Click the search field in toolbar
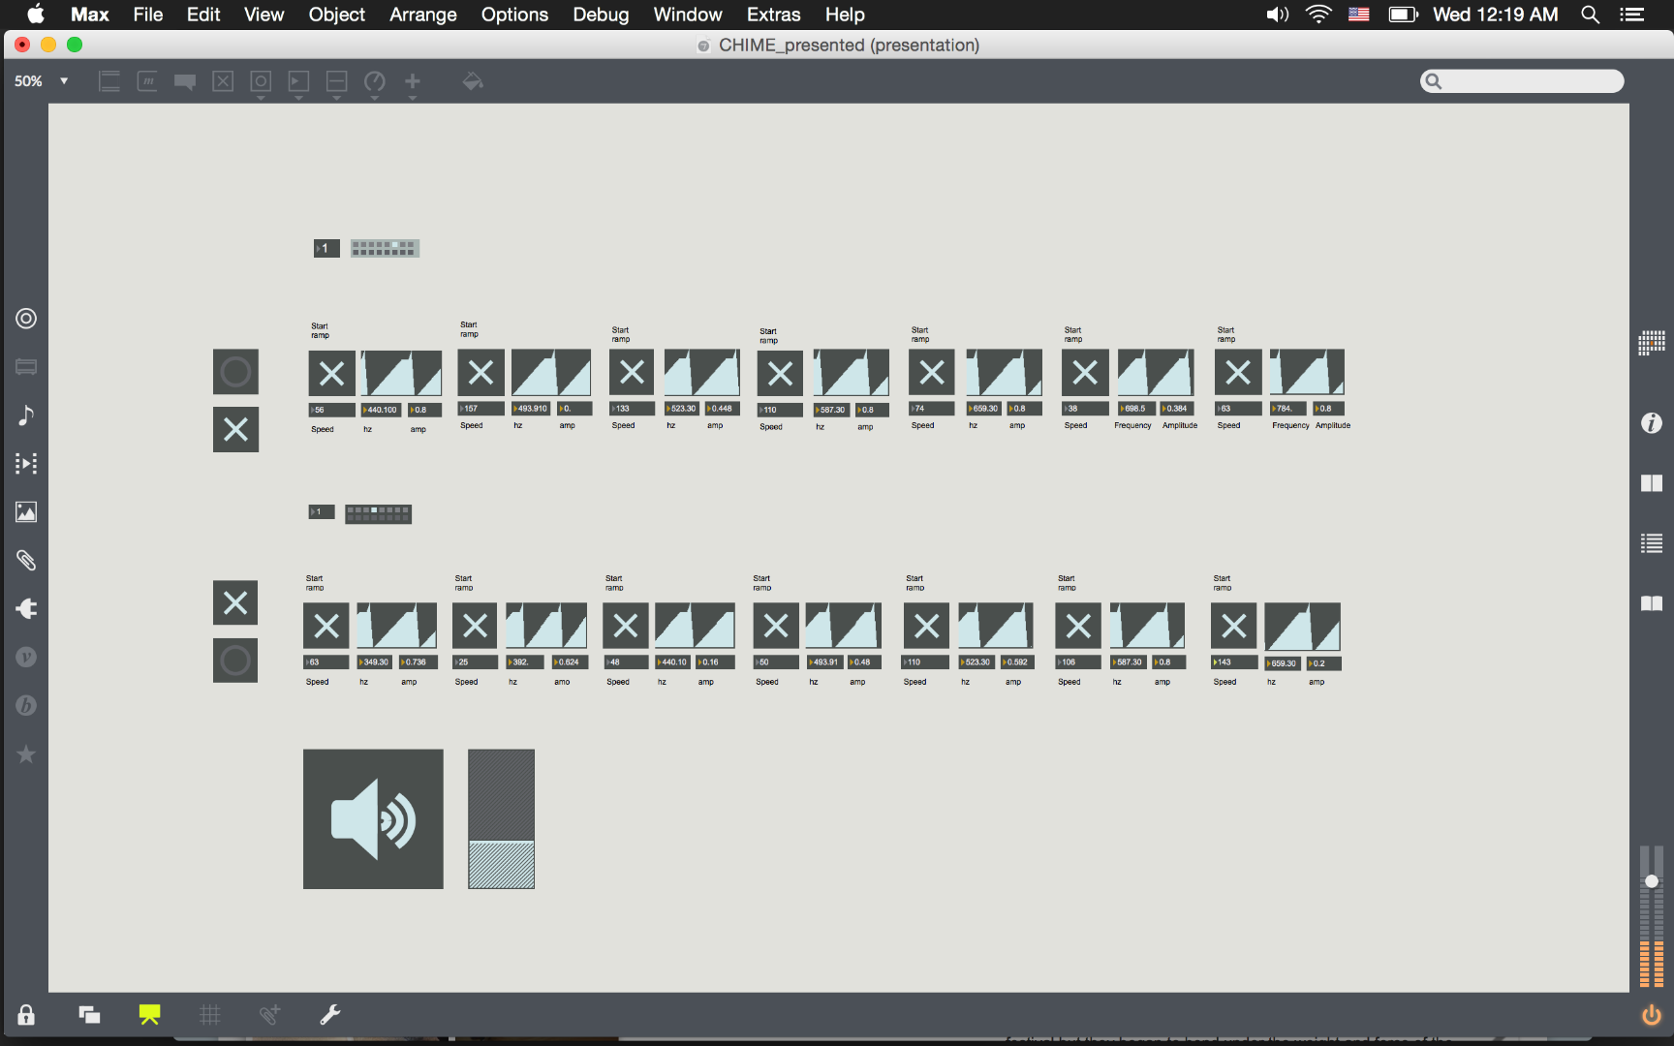 pyautogui.click(x=1522, y=81)
